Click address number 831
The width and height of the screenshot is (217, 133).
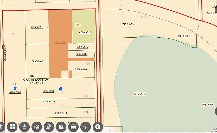tap(144, 17)
